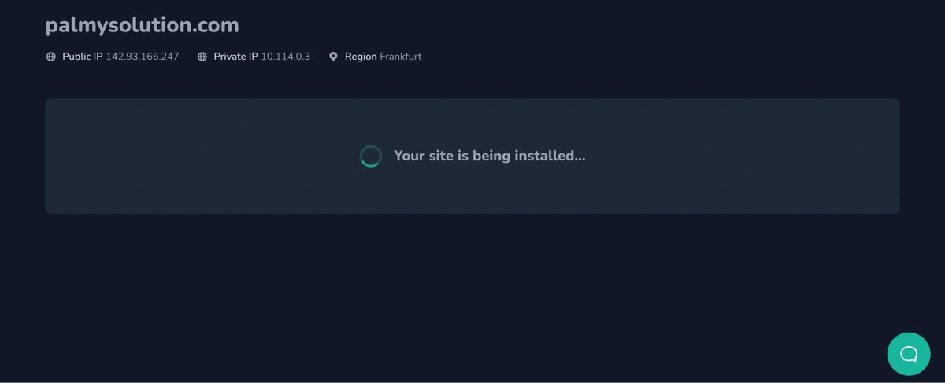
Task: Click the globe icon beside Private IP
Action: click(202, 57)
